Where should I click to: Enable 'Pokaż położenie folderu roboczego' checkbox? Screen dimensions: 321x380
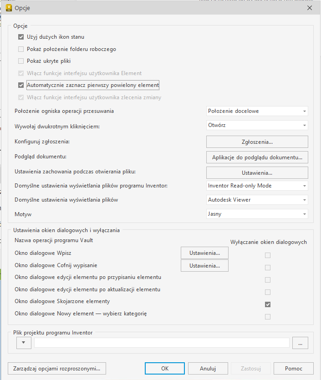pos(21,49)
